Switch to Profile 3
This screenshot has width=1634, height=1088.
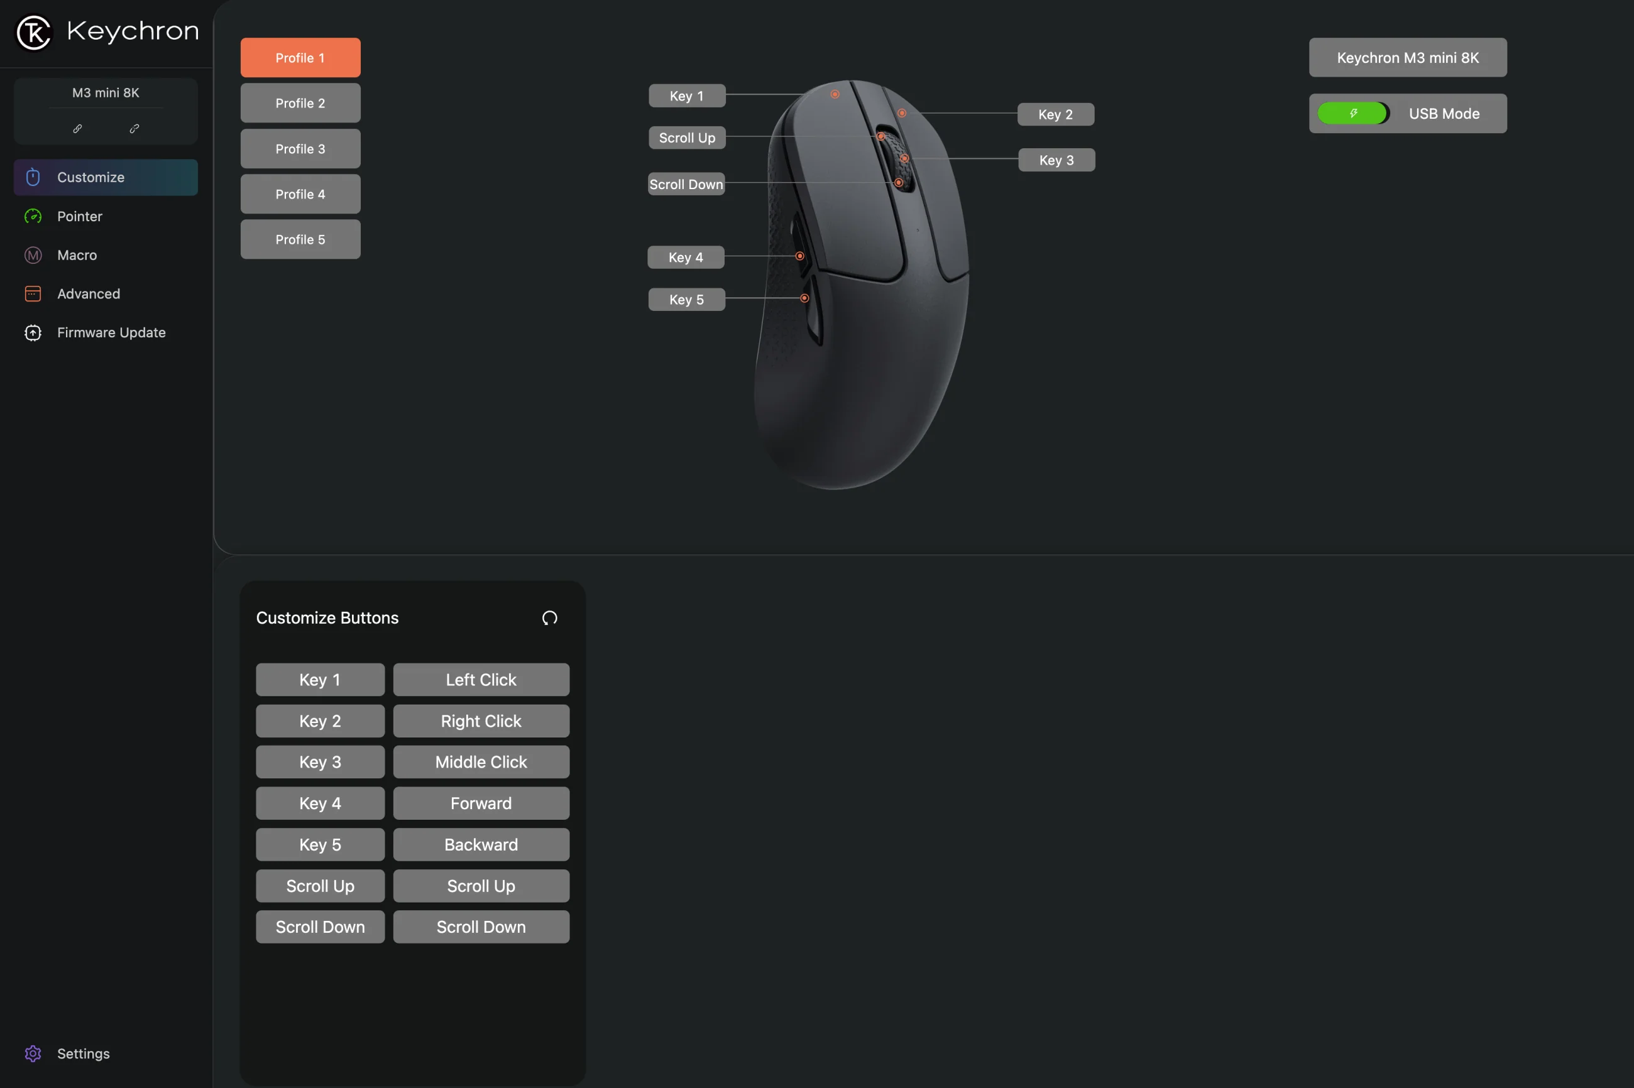[300, 148]
